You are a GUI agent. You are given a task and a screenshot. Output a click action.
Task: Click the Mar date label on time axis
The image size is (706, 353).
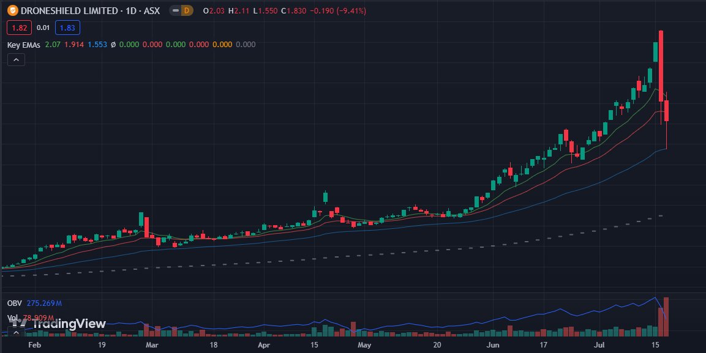152,345
